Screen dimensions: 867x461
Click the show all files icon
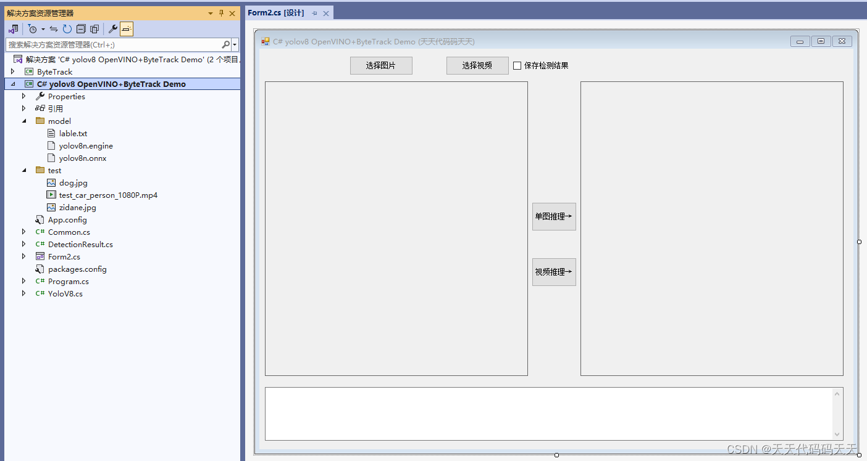(x=94, y=29)
